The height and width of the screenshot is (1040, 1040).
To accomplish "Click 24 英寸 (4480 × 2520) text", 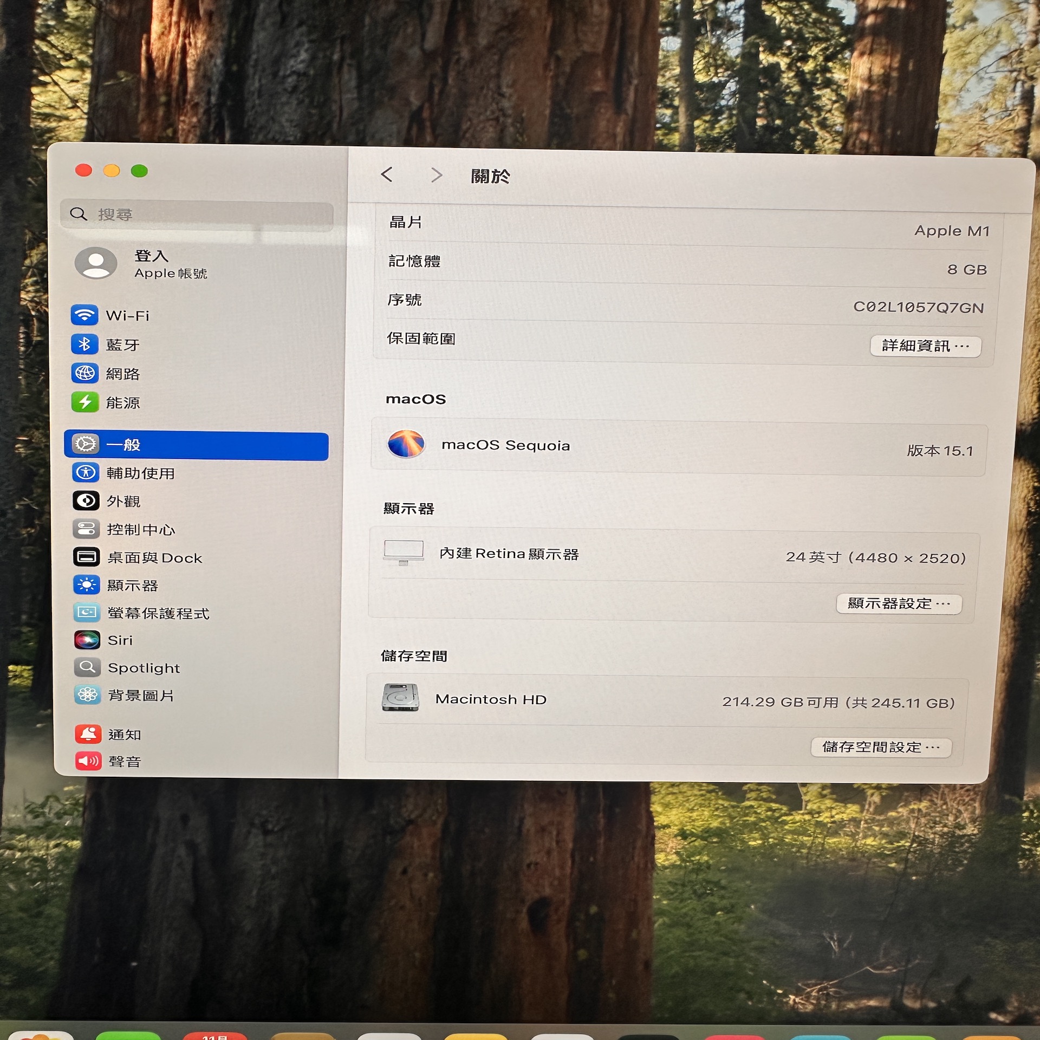I will click(876, 557).
